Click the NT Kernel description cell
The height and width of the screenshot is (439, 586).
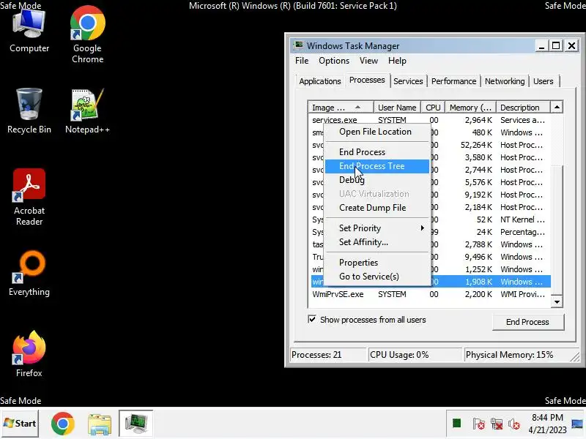tap(522, 219)
